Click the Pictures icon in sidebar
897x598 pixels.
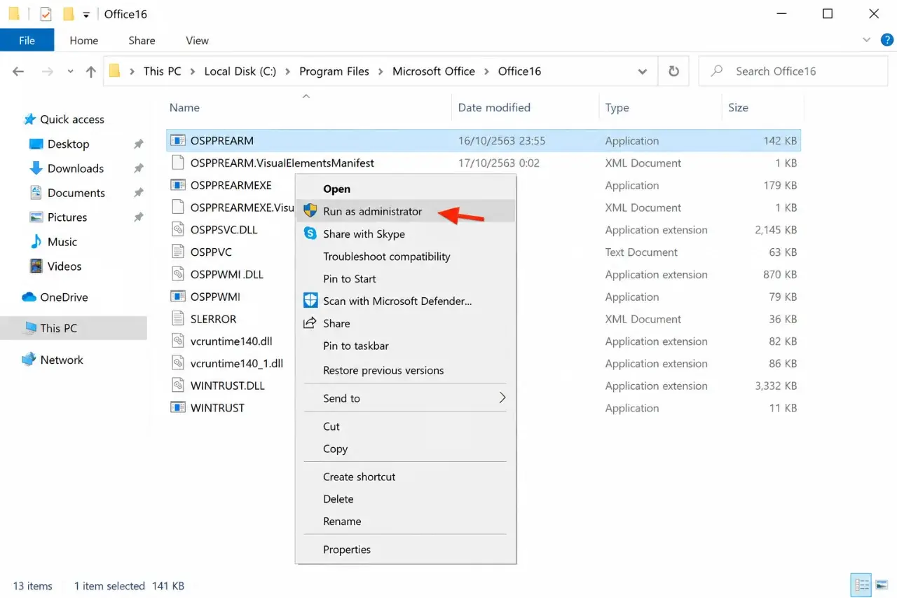36,217
